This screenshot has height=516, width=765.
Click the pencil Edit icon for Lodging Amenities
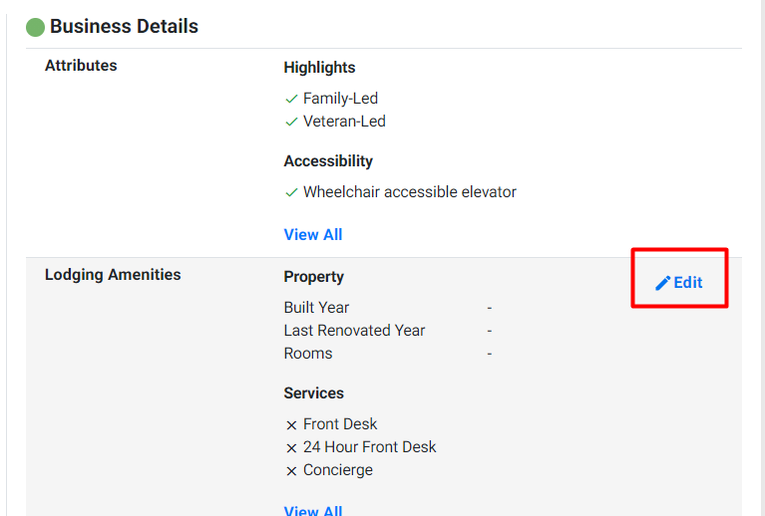tap(662, 283)
